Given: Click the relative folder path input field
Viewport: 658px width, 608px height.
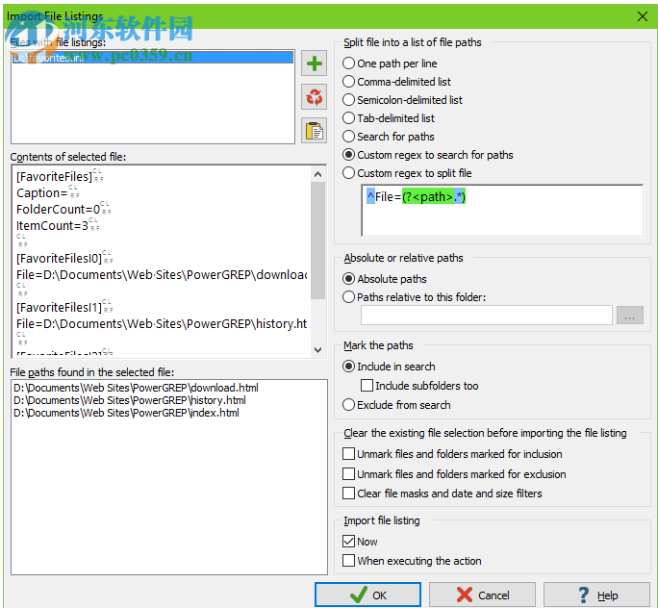Looking at the screenshot, I should tap(487, 315).
